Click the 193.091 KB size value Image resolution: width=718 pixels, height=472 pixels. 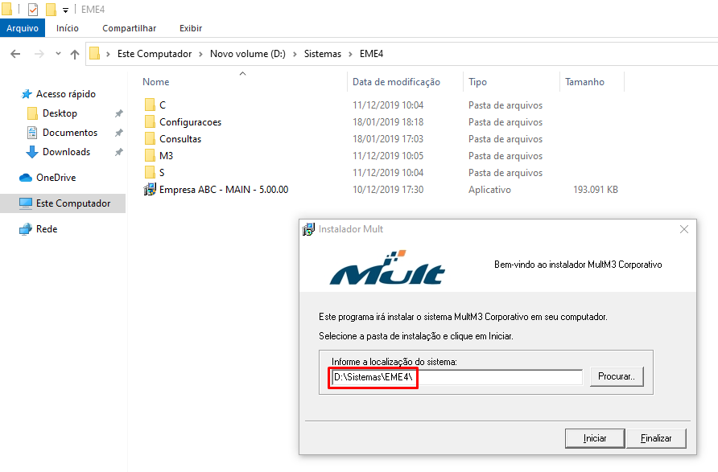click(596, 190)
